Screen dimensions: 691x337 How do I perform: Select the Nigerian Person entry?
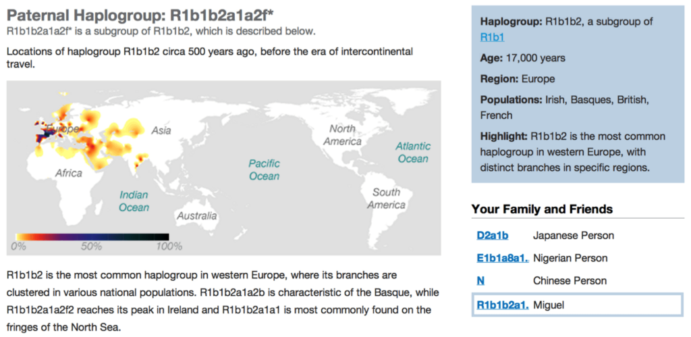coord(570,258)
